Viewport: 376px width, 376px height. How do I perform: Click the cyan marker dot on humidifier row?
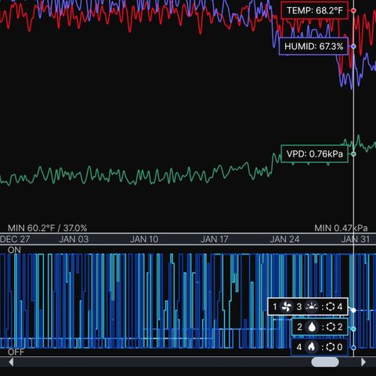(353, 329)
